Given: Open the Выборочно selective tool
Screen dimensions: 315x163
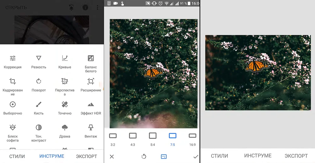Looking at the screenshot, I should pos(13,108).
